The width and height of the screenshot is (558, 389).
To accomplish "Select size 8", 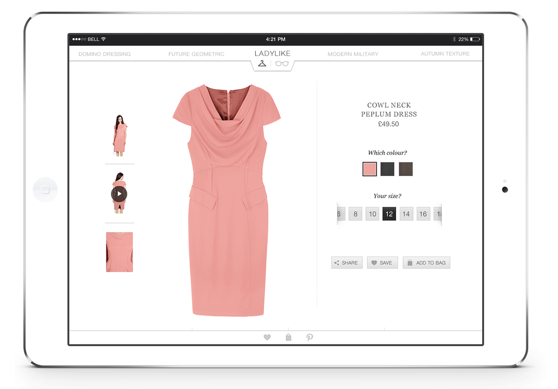I will [355, 214].
